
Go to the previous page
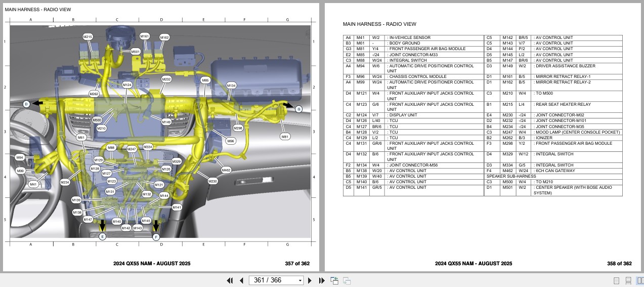point(241,280)
